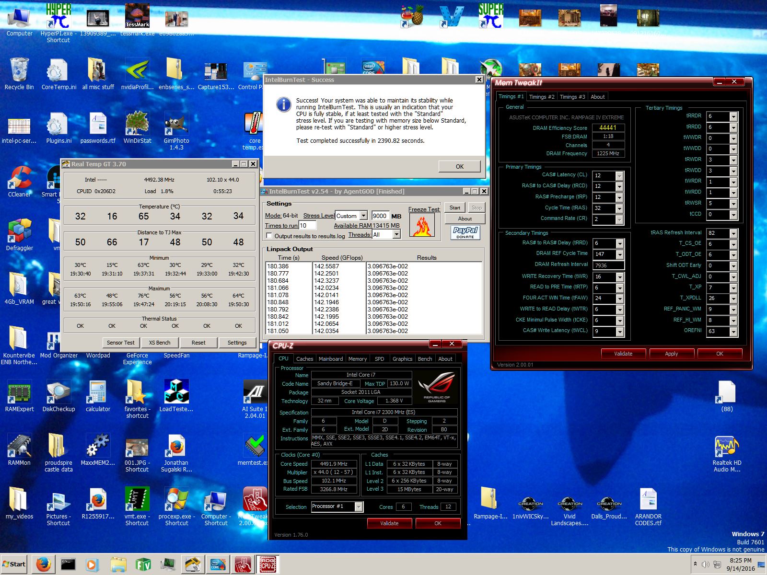The image size is (767, 575).
Task: Expand CAS# Latency (CL) dropdown
Action: [x=619, y=176]
